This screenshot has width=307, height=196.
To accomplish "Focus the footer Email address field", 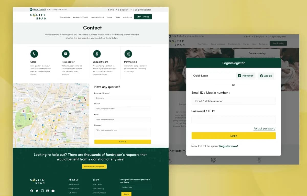I will pos(136,188).
